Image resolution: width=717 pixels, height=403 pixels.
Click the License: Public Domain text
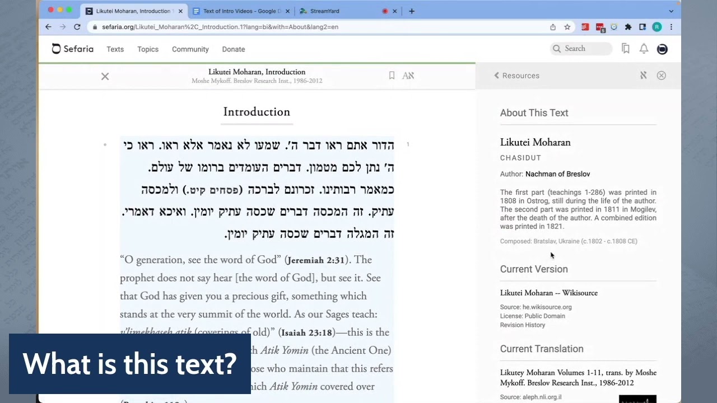[x=533, y=316]
